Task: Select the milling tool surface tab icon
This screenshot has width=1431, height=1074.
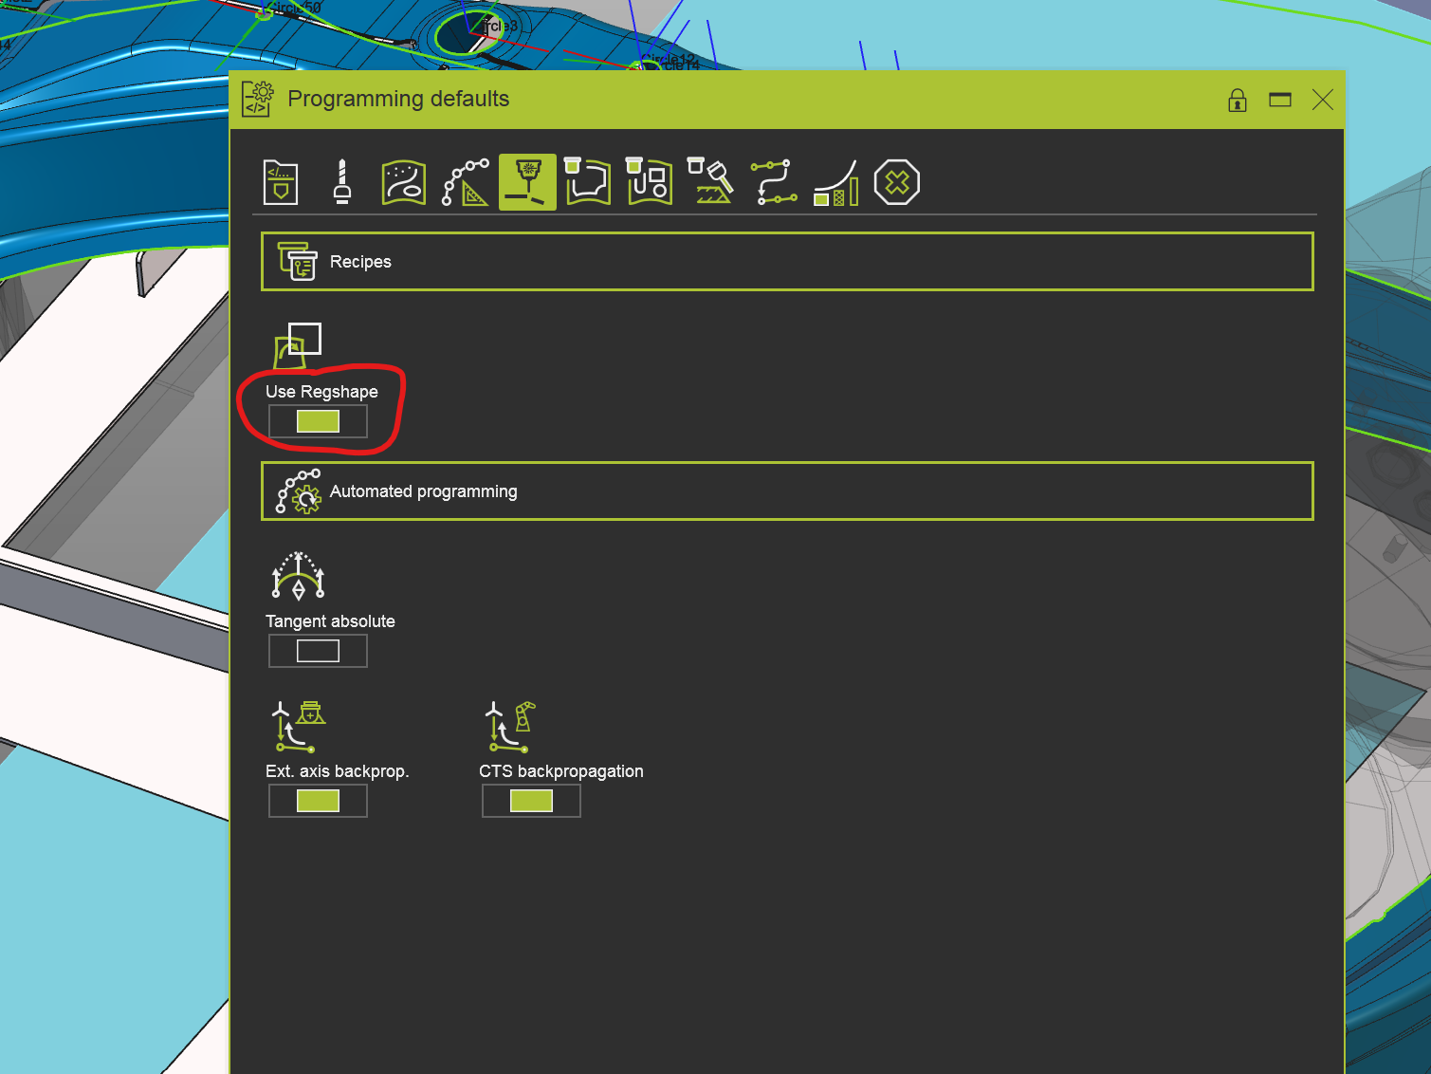Action: point(710,182)
